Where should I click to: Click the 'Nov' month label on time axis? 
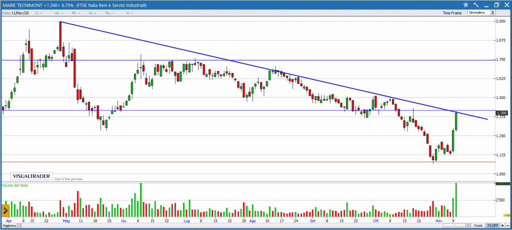pyautogui.click(x=439, y=221)
